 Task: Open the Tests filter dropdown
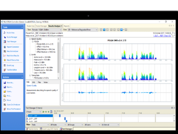[x=40, y=125]
